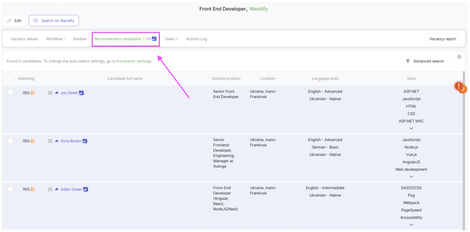Screen dimensions: 470x232
Task: Show more skills for Adam Green
Action: (x=411, y=225)
